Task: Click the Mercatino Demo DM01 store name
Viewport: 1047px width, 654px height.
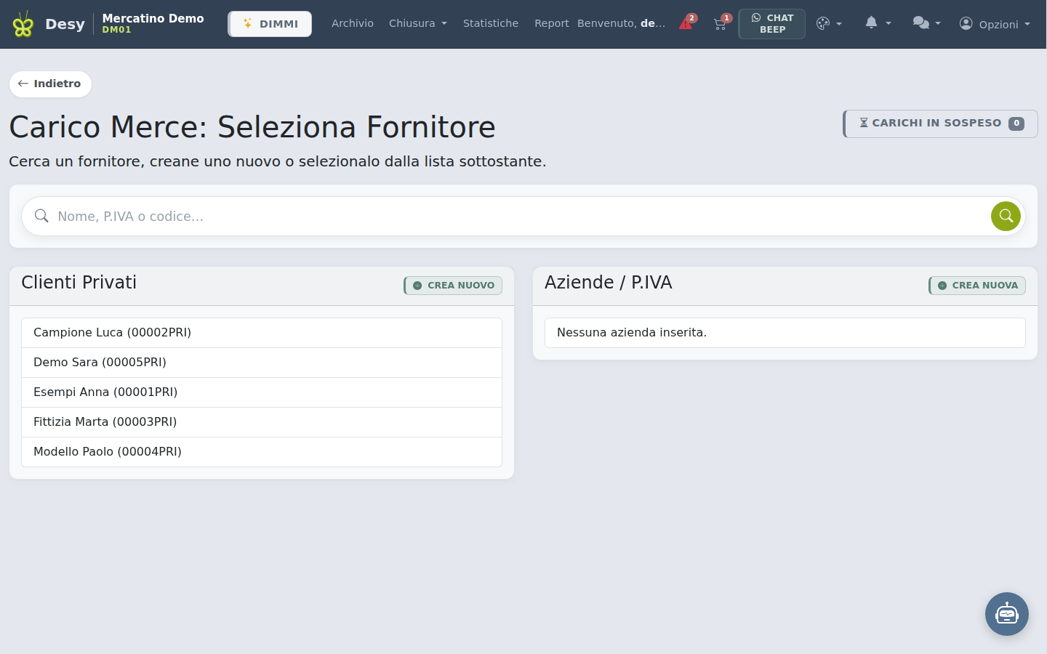Action: tap(153, 23)
